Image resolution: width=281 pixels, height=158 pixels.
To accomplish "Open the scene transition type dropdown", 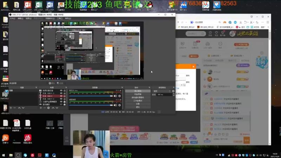I will coord(162,91).
